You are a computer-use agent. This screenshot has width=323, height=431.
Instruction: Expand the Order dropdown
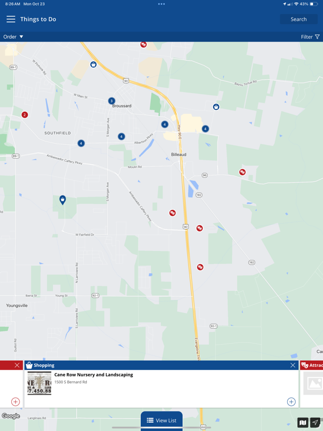click(x=13, y=37)
